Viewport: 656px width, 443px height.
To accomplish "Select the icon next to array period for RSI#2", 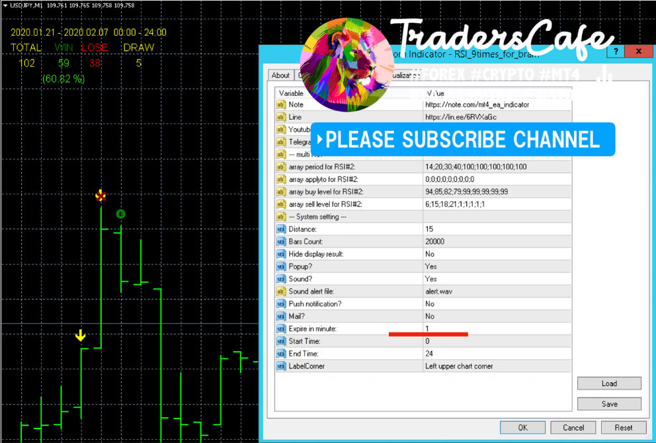I will (281, 167).
